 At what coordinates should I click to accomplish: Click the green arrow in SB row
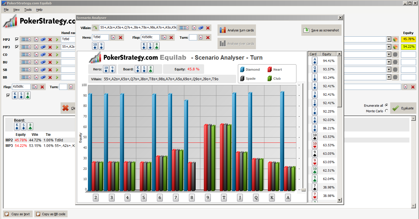tap(57, 70)
